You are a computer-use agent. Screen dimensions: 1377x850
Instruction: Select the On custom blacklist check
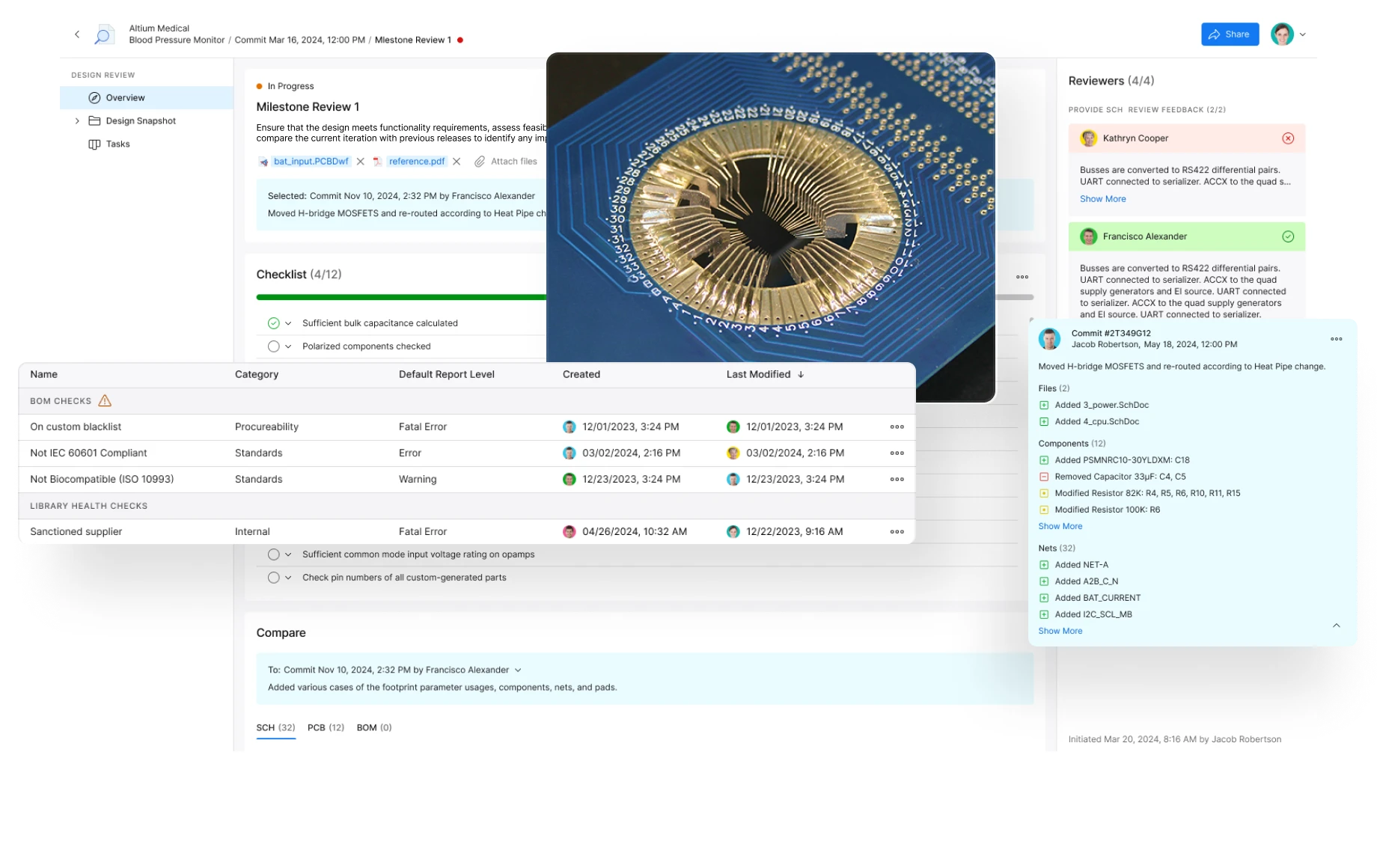[x=76, y=427]
